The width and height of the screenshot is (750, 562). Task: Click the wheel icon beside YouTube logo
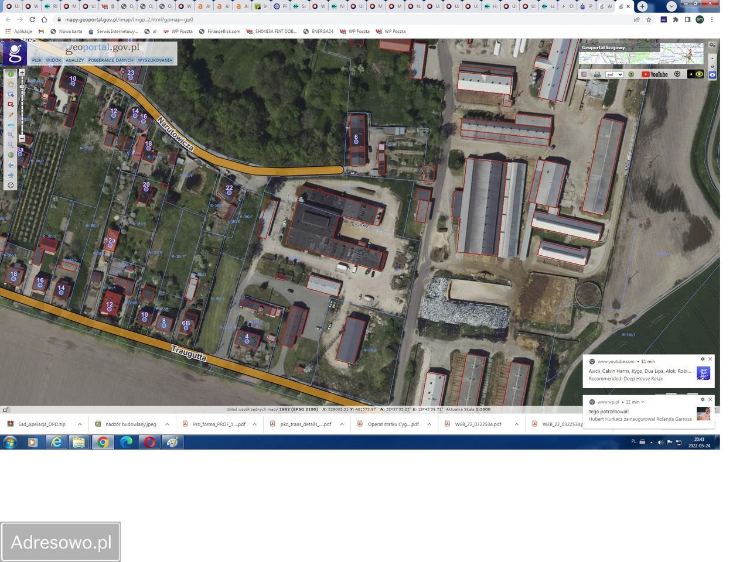(677, 74)
